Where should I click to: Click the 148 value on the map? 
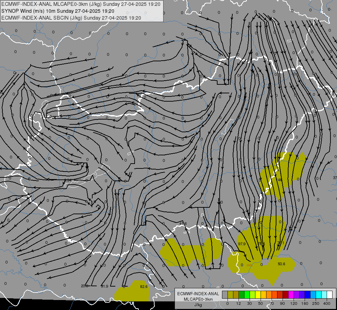(279, 180)
